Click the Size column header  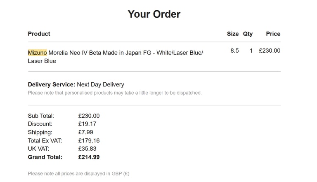[x=233, y=34]
